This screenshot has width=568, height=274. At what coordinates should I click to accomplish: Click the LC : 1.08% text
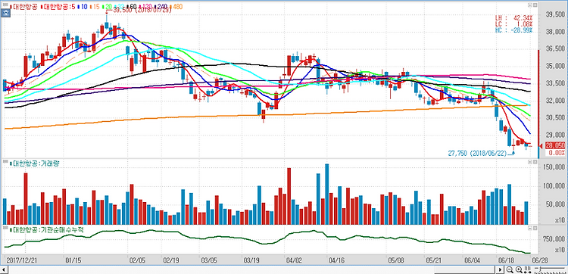click(x=513, y=23)
